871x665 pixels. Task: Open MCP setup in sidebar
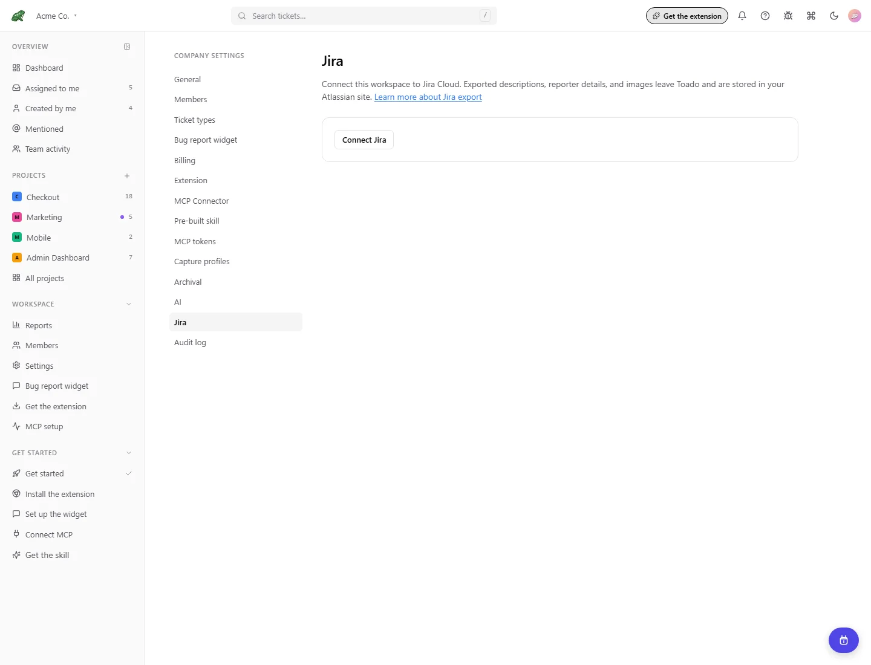click(73, 426)
